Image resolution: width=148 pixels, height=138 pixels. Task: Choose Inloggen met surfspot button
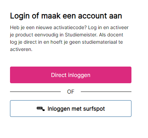pos(71,109)
